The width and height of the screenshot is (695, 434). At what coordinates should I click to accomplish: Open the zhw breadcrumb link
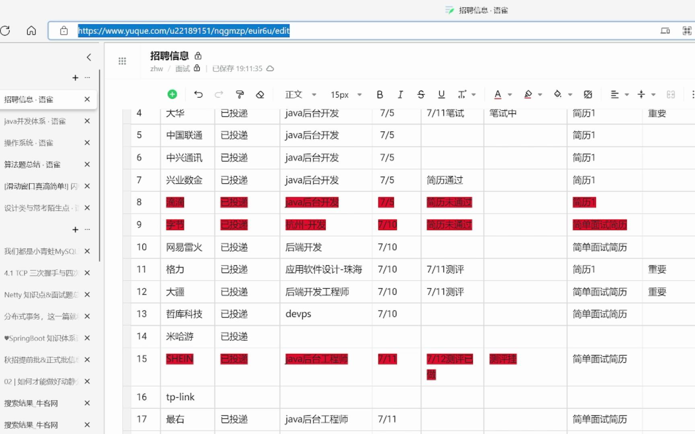(x=156, y=69)
